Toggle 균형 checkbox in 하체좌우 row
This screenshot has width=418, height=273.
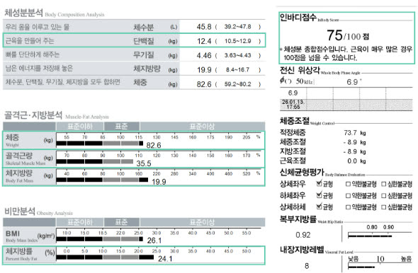319,195
